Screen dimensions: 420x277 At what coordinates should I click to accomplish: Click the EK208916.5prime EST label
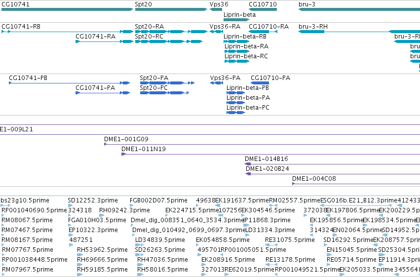click(x=228, y=260)
